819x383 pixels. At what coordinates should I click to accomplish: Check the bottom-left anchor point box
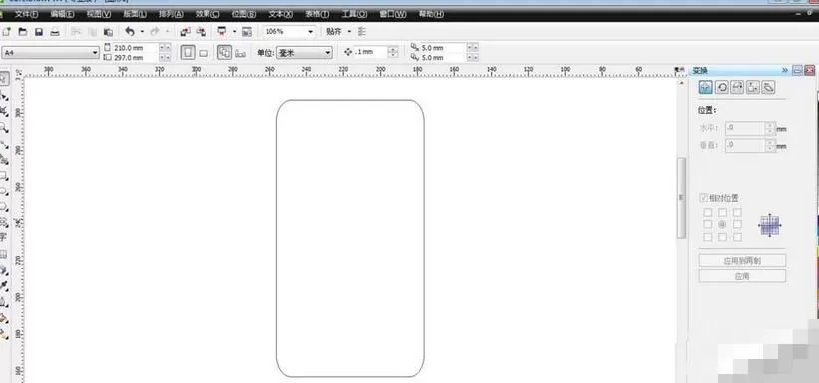click(707, 237)
